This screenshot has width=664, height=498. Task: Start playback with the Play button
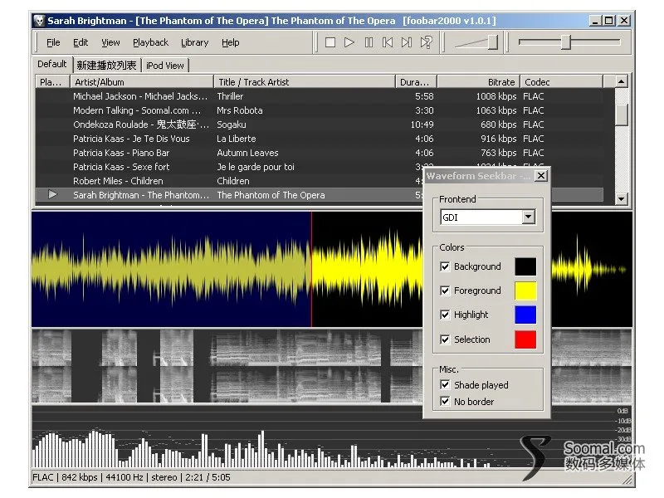(x=349, y=42)
